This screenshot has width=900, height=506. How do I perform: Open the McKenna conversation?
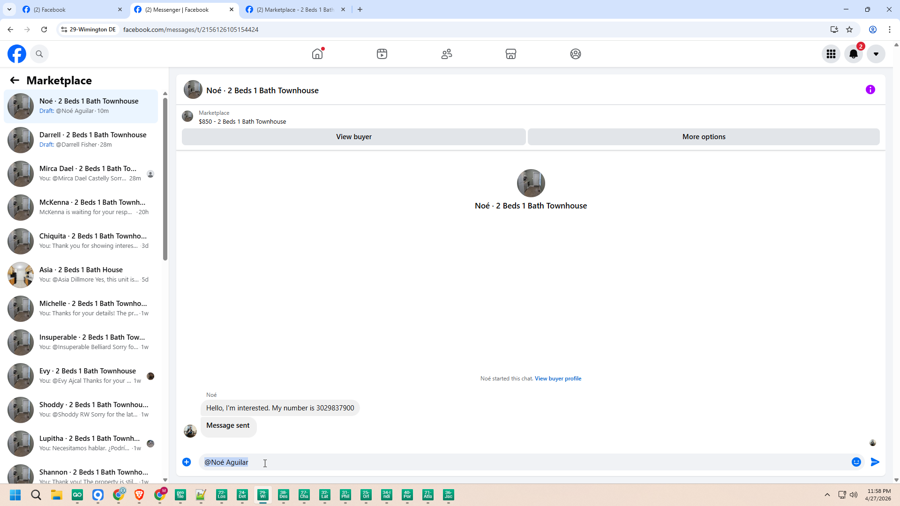tap(81, 208)
